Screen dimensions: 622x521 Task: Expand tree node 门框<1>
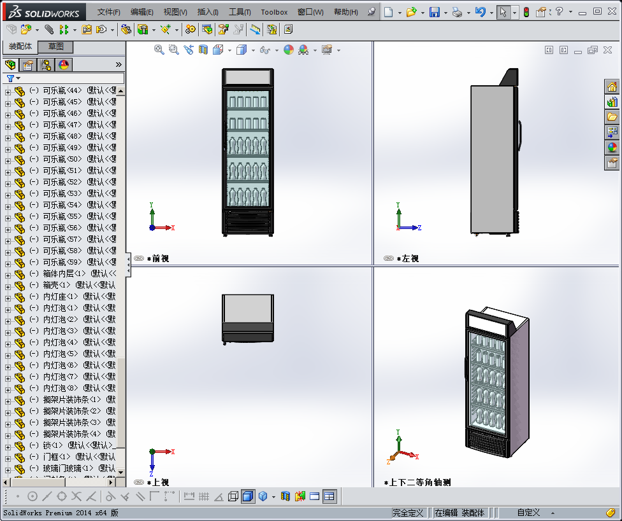tap(8, 459)
